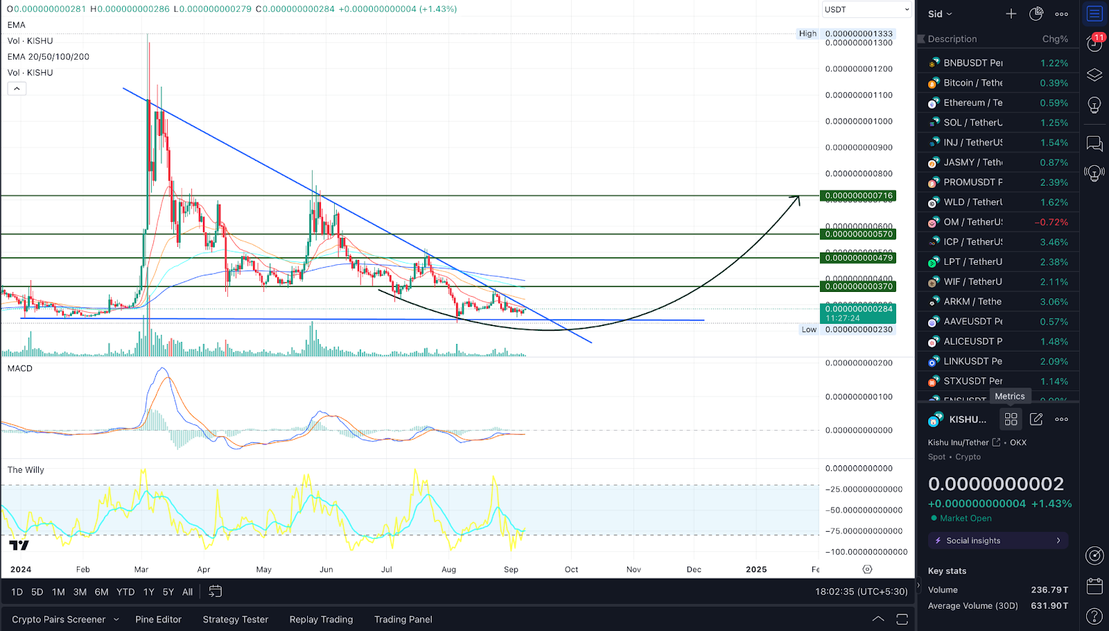1109x631 pixels.
Task: Click the edit note pencil icon
Action: [1036, 419]
